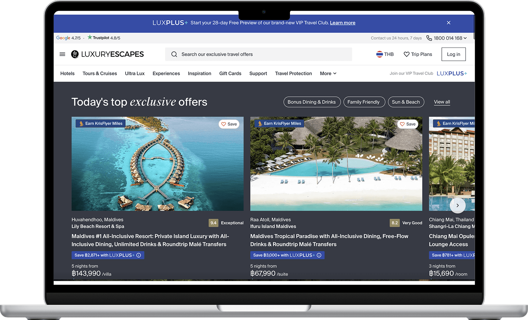Click Raa Atoll, Maldives location text
The height and width of the screenshot is (320, 528).
(271, 220)
